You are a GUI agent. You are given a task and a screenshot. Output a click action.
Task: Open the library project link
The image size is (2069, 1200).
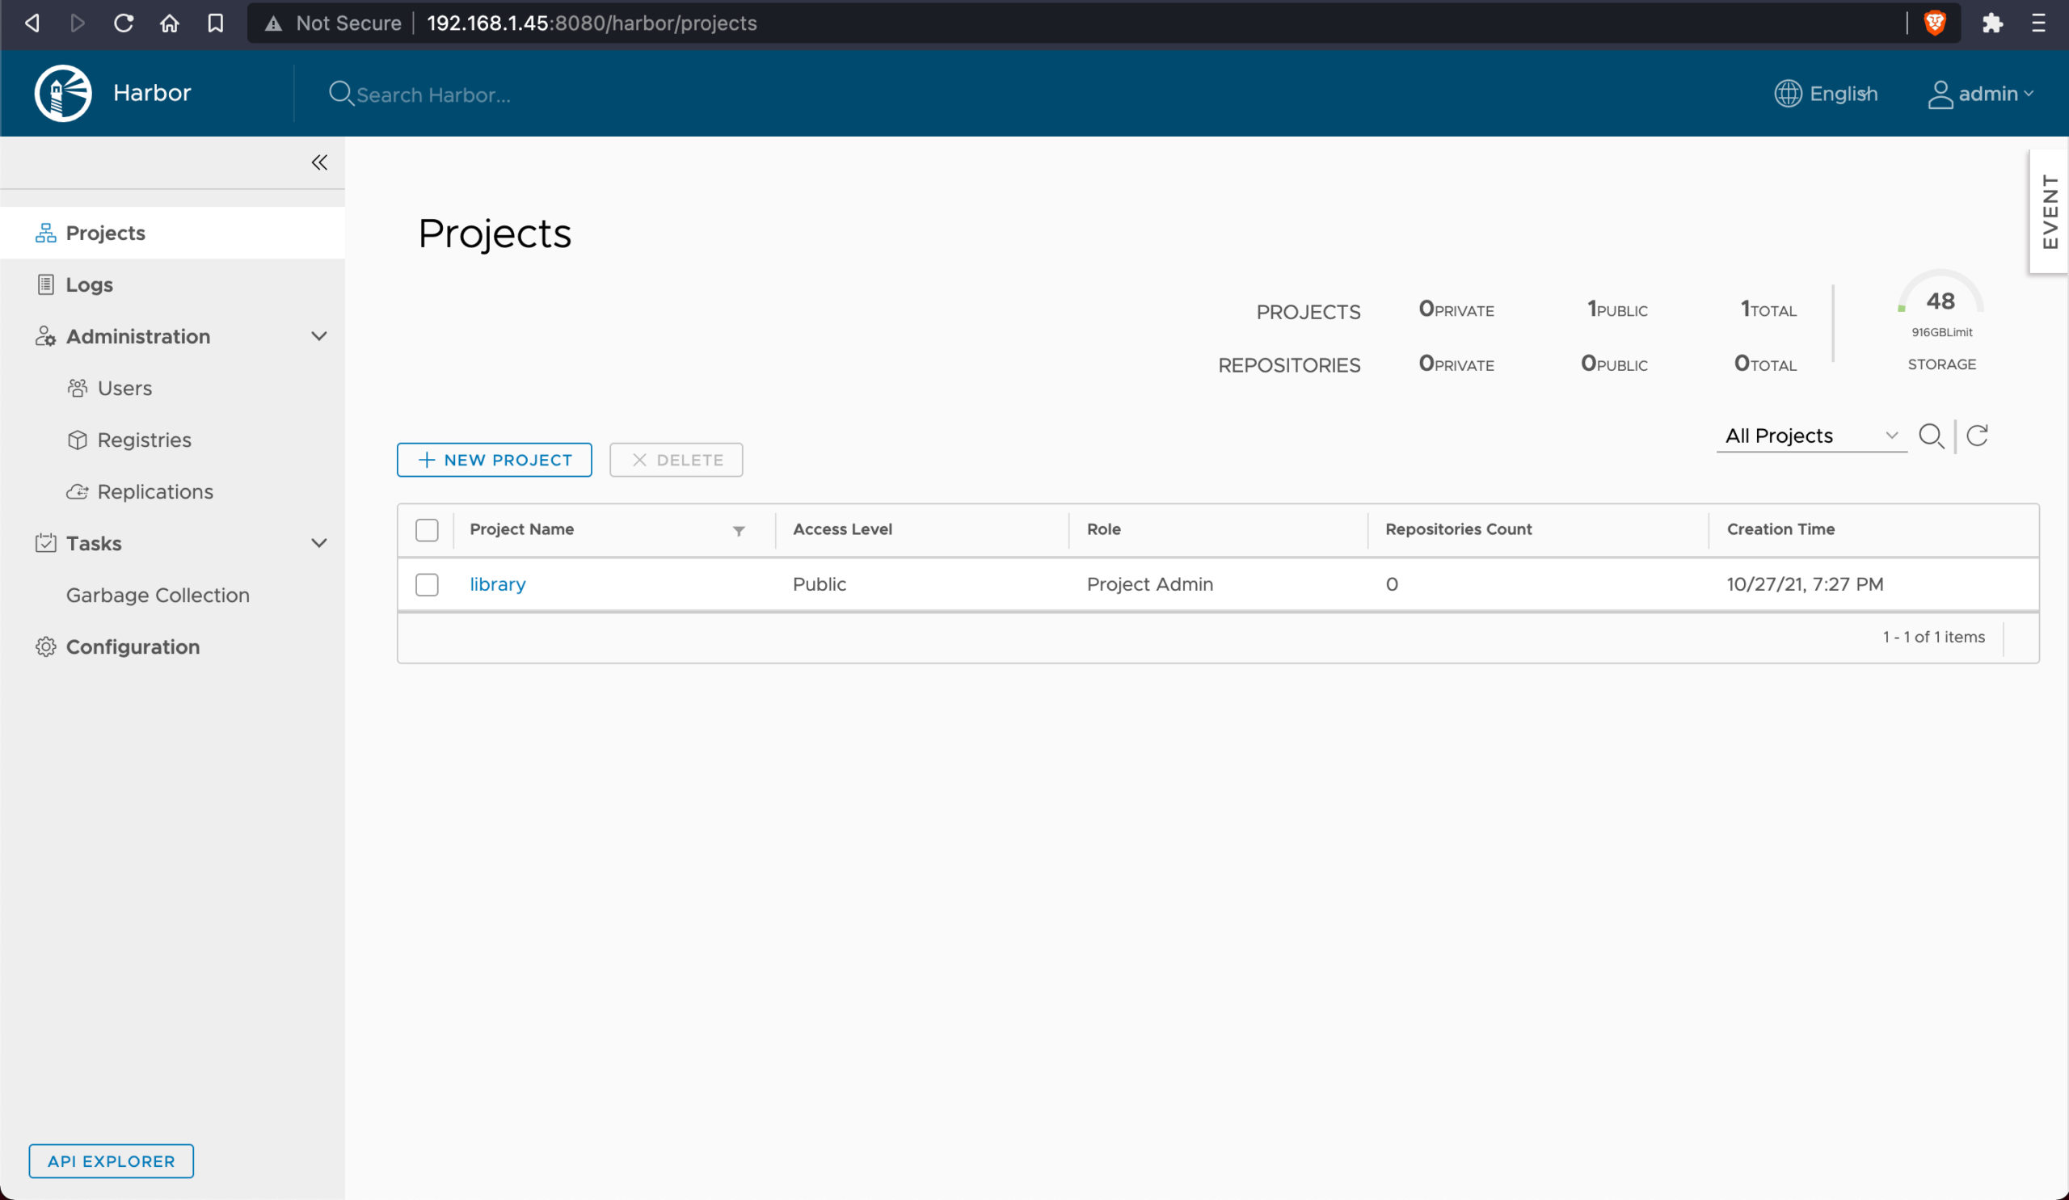[498, 584]
